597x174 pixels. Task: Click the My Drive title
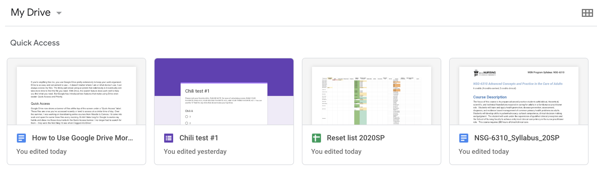click(x=31, y=13)
